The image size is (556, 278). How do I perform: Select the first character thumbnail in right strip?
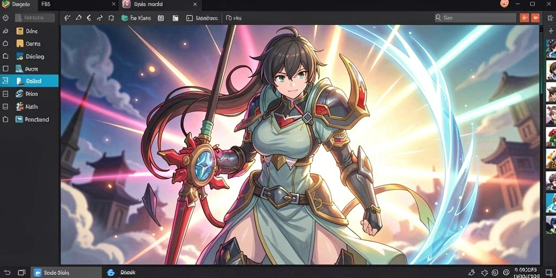pyautogui.click(x=551, y=48)
